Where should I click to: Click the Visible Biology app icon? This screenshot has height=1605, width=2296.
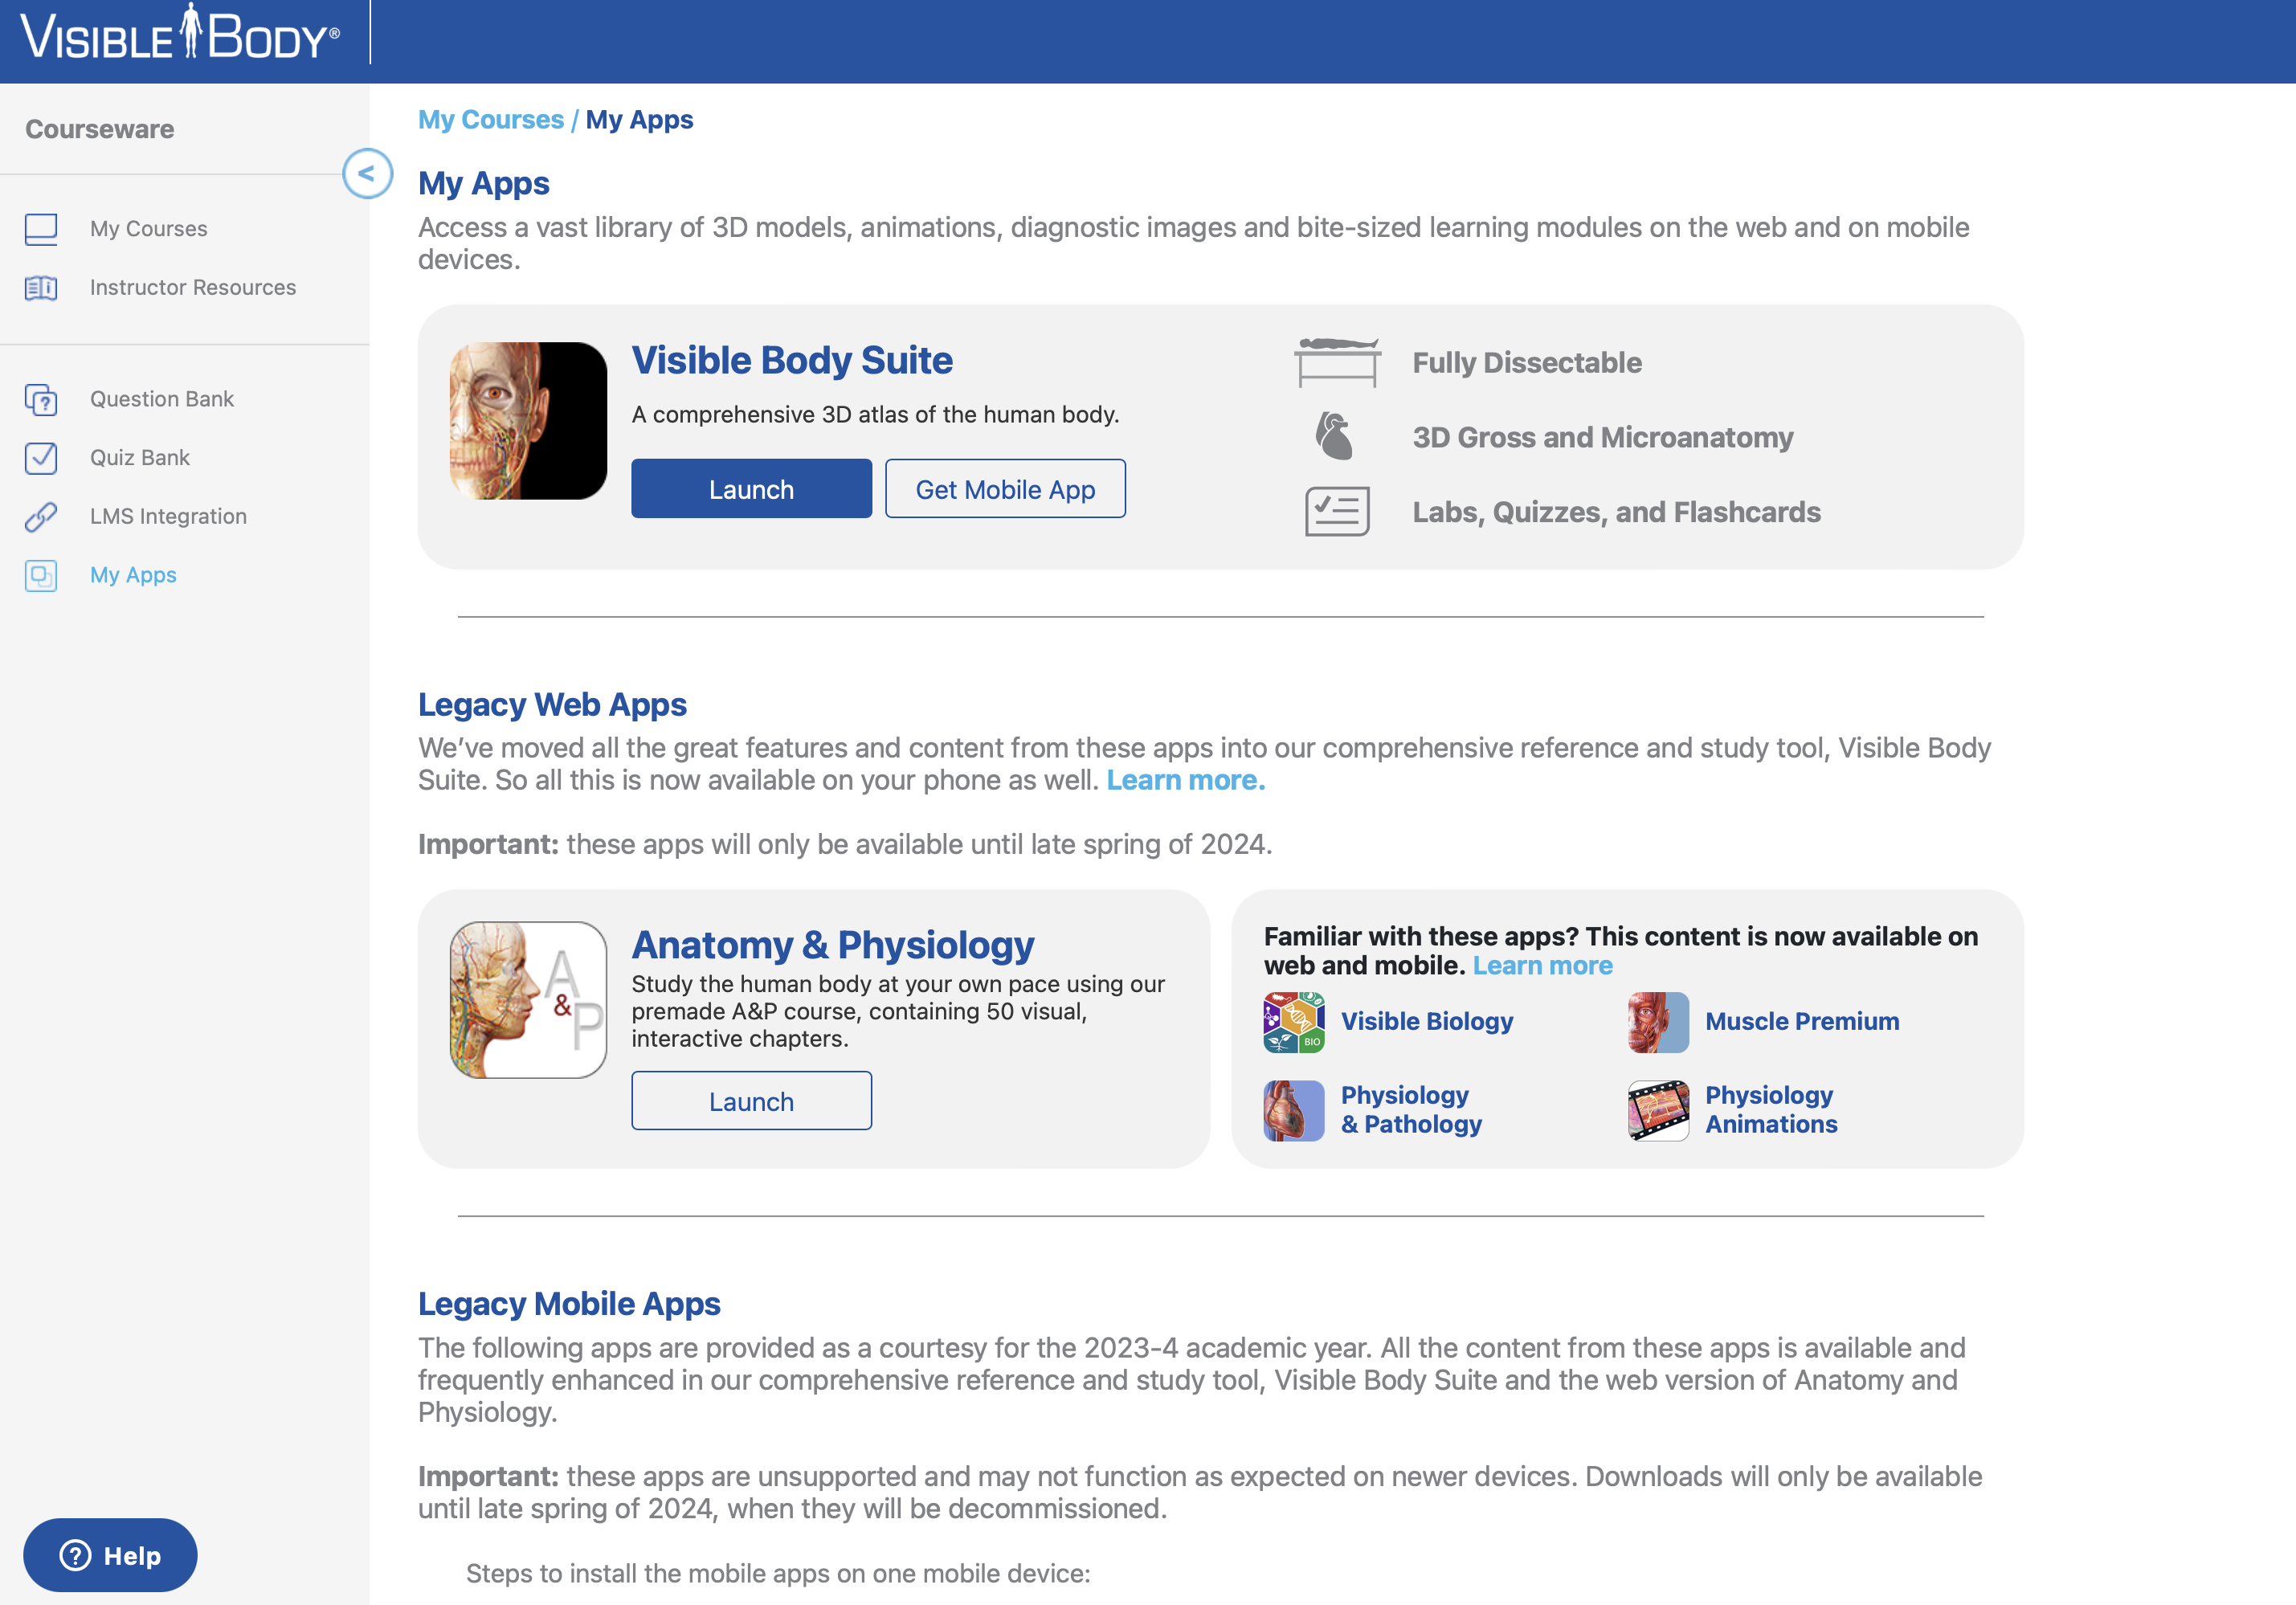(x=1294, y=1022)
